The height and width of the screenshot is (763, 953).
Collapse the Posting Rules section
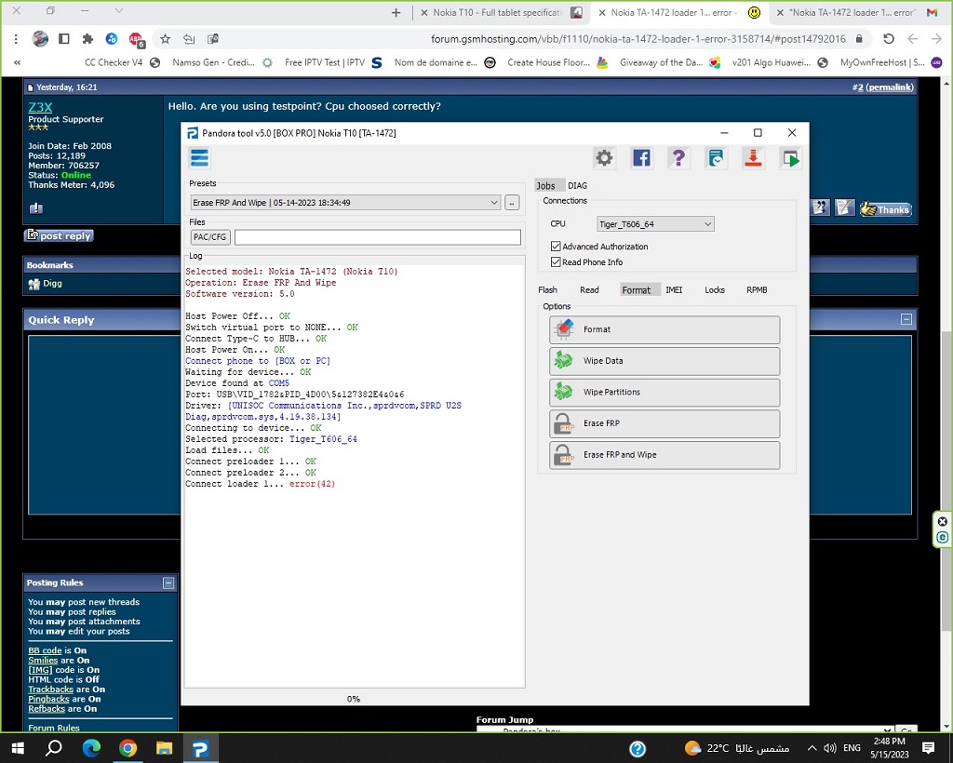[168, 582]
